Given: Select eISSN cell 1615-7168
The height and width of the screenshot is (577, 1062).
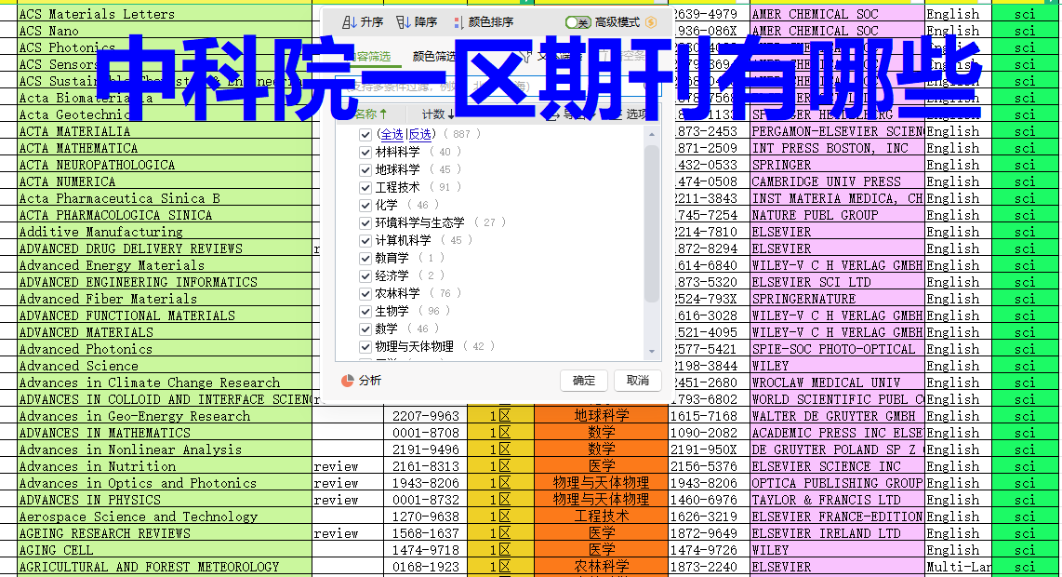Looking at the screenshot, I should pyautogui.click(x=710, y=416).
